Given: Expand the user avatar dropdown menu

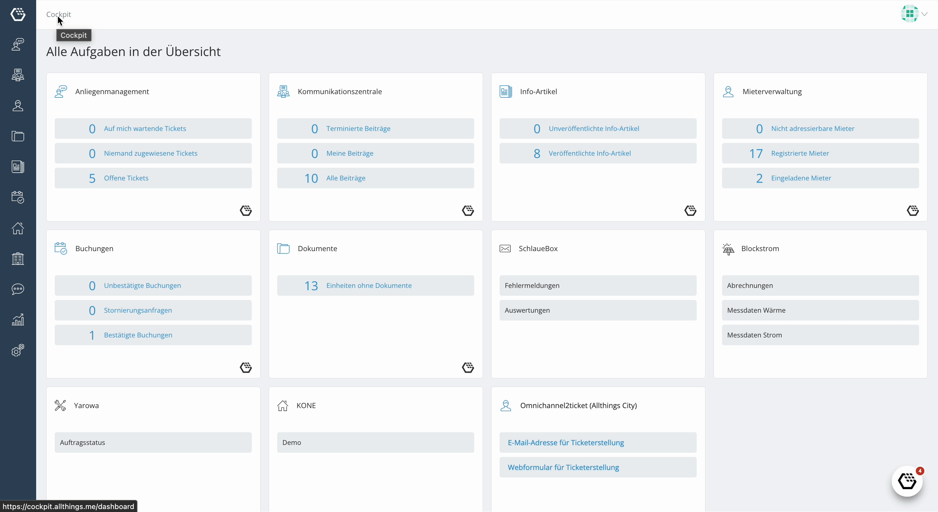Looking at the screenshot, I should pos(914,14).
